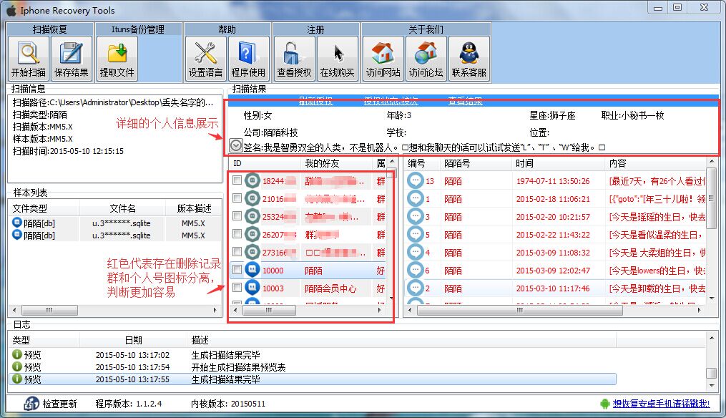Click sample list horizontal scrollbar thumb
726x418 pixels.
(49, 310)
